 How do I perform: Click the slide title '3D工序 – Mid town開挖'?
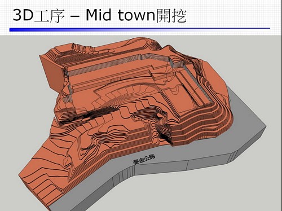pyautogui.click(x=99, y=15)
